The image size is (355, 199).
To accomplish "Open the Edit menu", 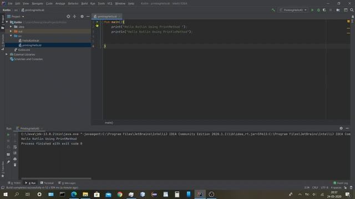I will click(18, 3).
